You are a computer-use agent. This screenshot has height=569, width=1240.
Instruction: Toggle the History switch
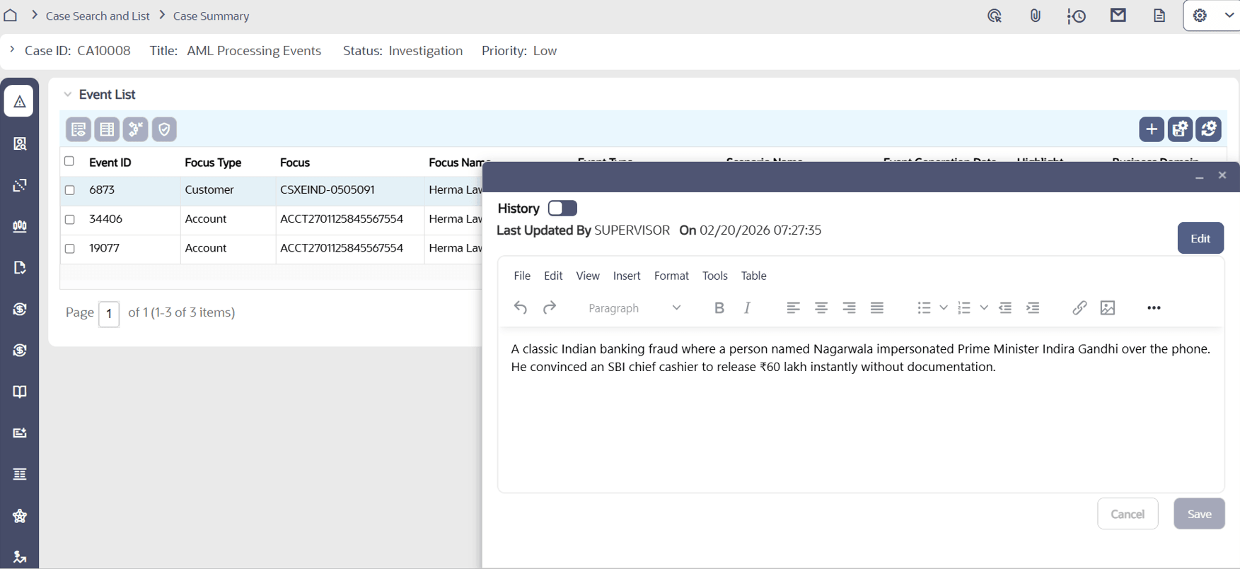563,209
